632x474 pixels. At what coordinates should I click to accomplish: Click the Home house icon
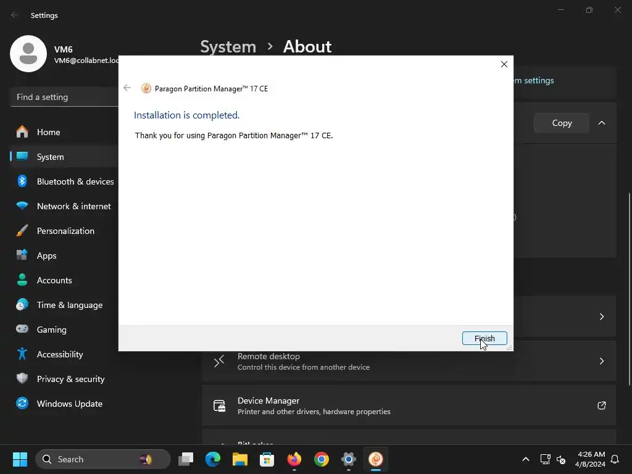pos(22,132)
